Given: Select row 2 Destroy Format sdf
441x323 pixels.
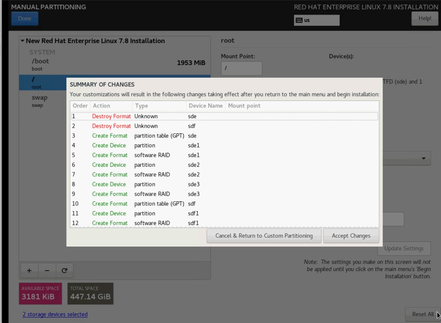Looking at the screenshot, I should pos(224,126).
